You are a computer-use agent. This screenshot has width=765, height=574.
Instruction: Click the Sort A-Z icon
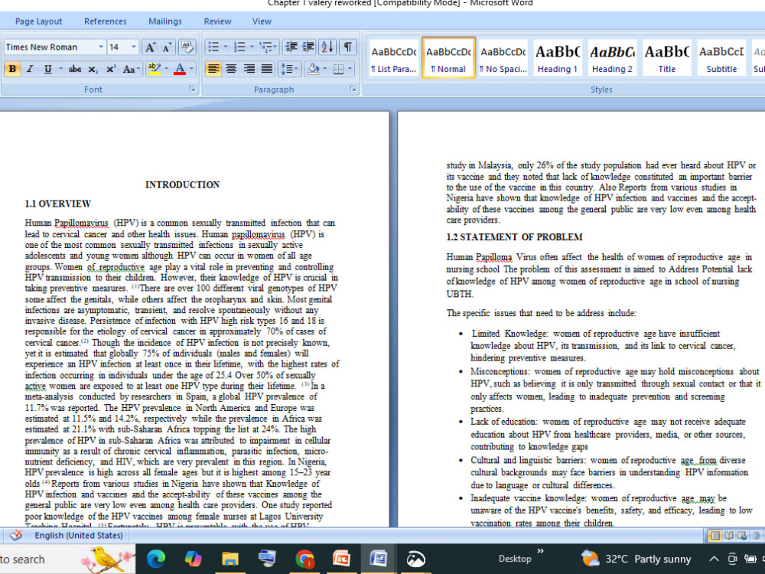[x=327, y=47]
